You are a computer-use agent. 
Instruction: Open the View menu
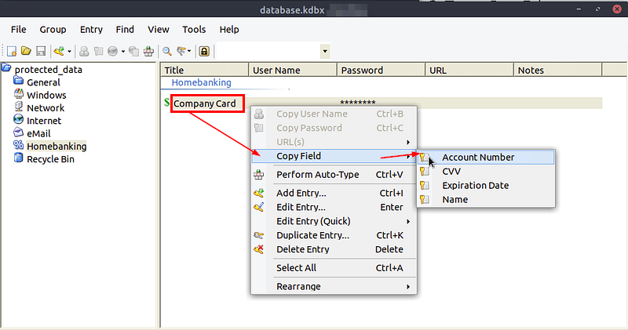[159, 30]
